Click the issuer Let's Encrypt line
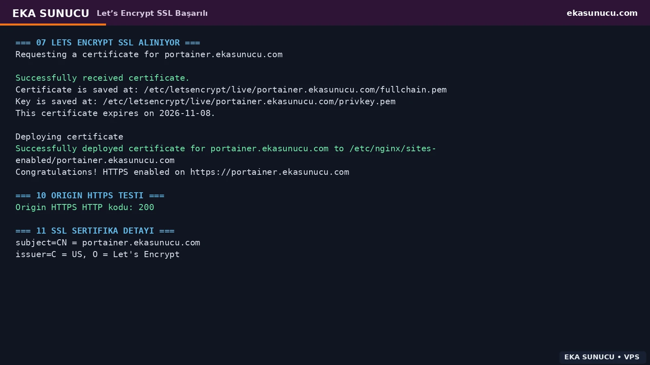650x365 pixels. click(97, 254)
